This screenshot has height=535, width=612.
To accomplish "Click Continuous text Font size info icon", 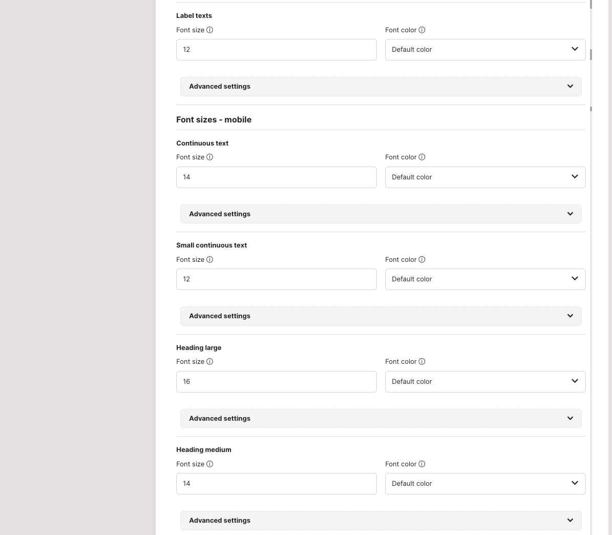I will click(x=209, y=157).
